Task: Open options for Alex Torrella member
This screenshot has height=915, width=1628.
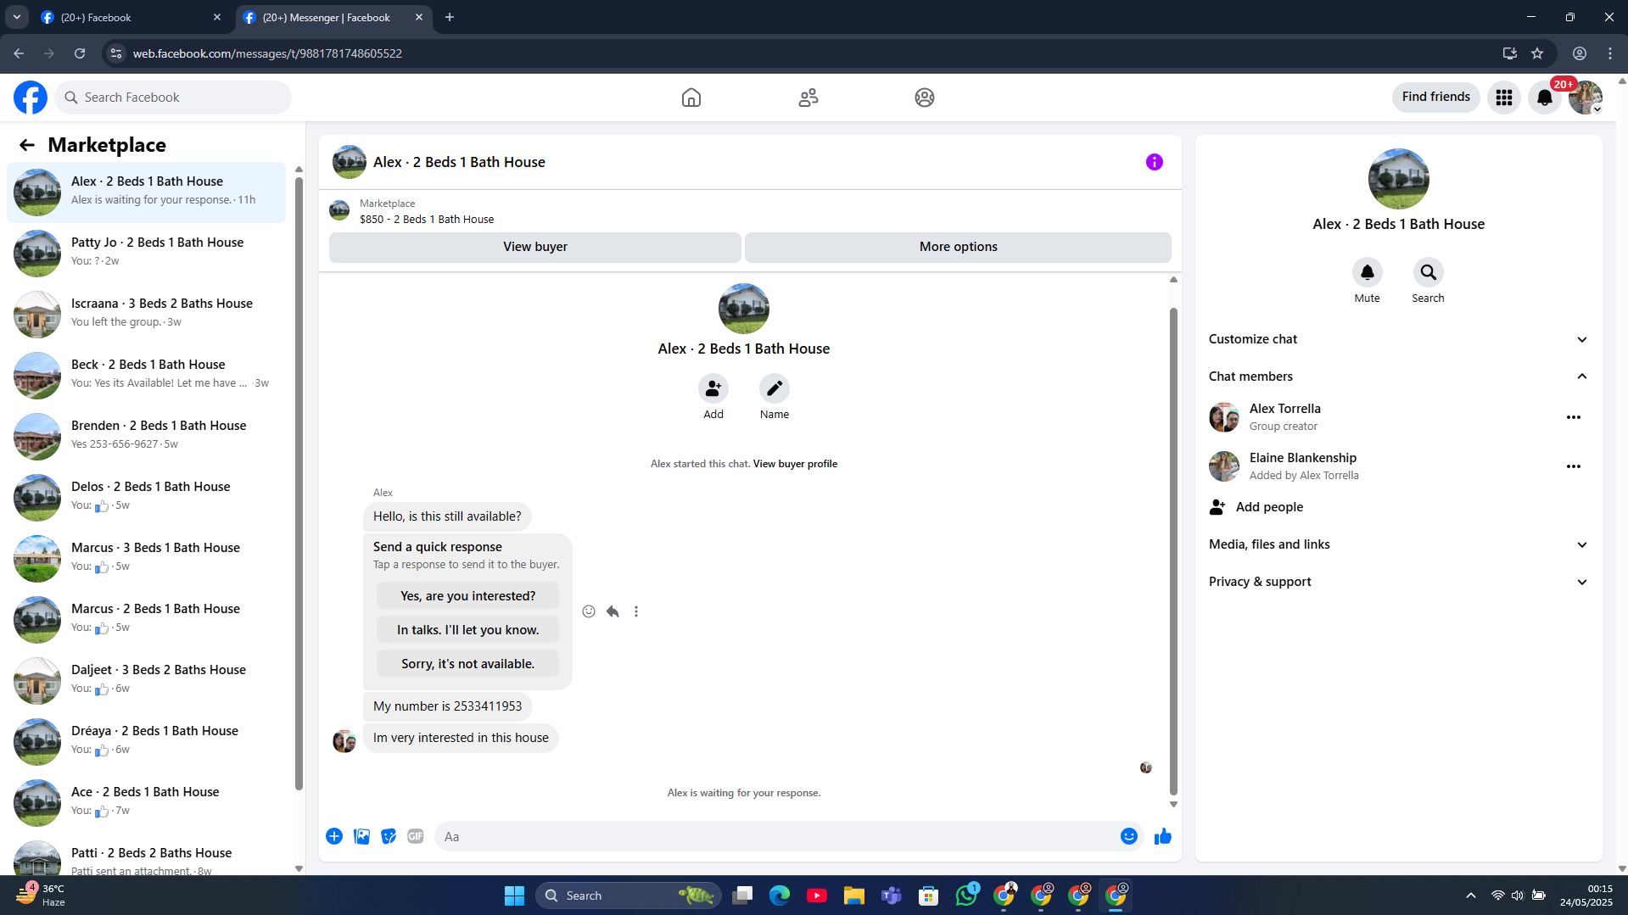Action: pyautogui.click(x=1574, y=417)
